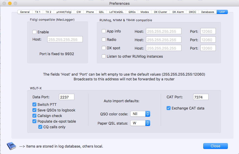Image resolution: width=239 pixels, height=154 pixels.
Task: Open the TX 2 tab
Action: (x=48, y=12)
